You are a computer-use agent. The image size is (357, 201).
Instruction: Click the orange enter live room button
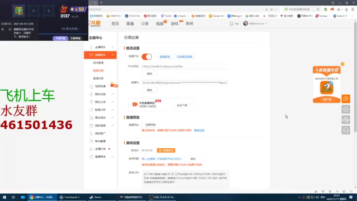click(166, 151)
